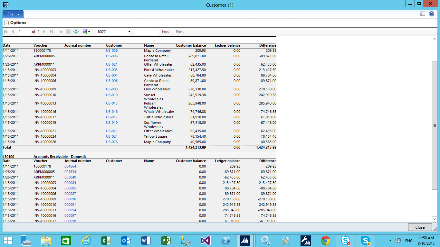
Task: Open journal number 000097
Action: tap(70, 215)
